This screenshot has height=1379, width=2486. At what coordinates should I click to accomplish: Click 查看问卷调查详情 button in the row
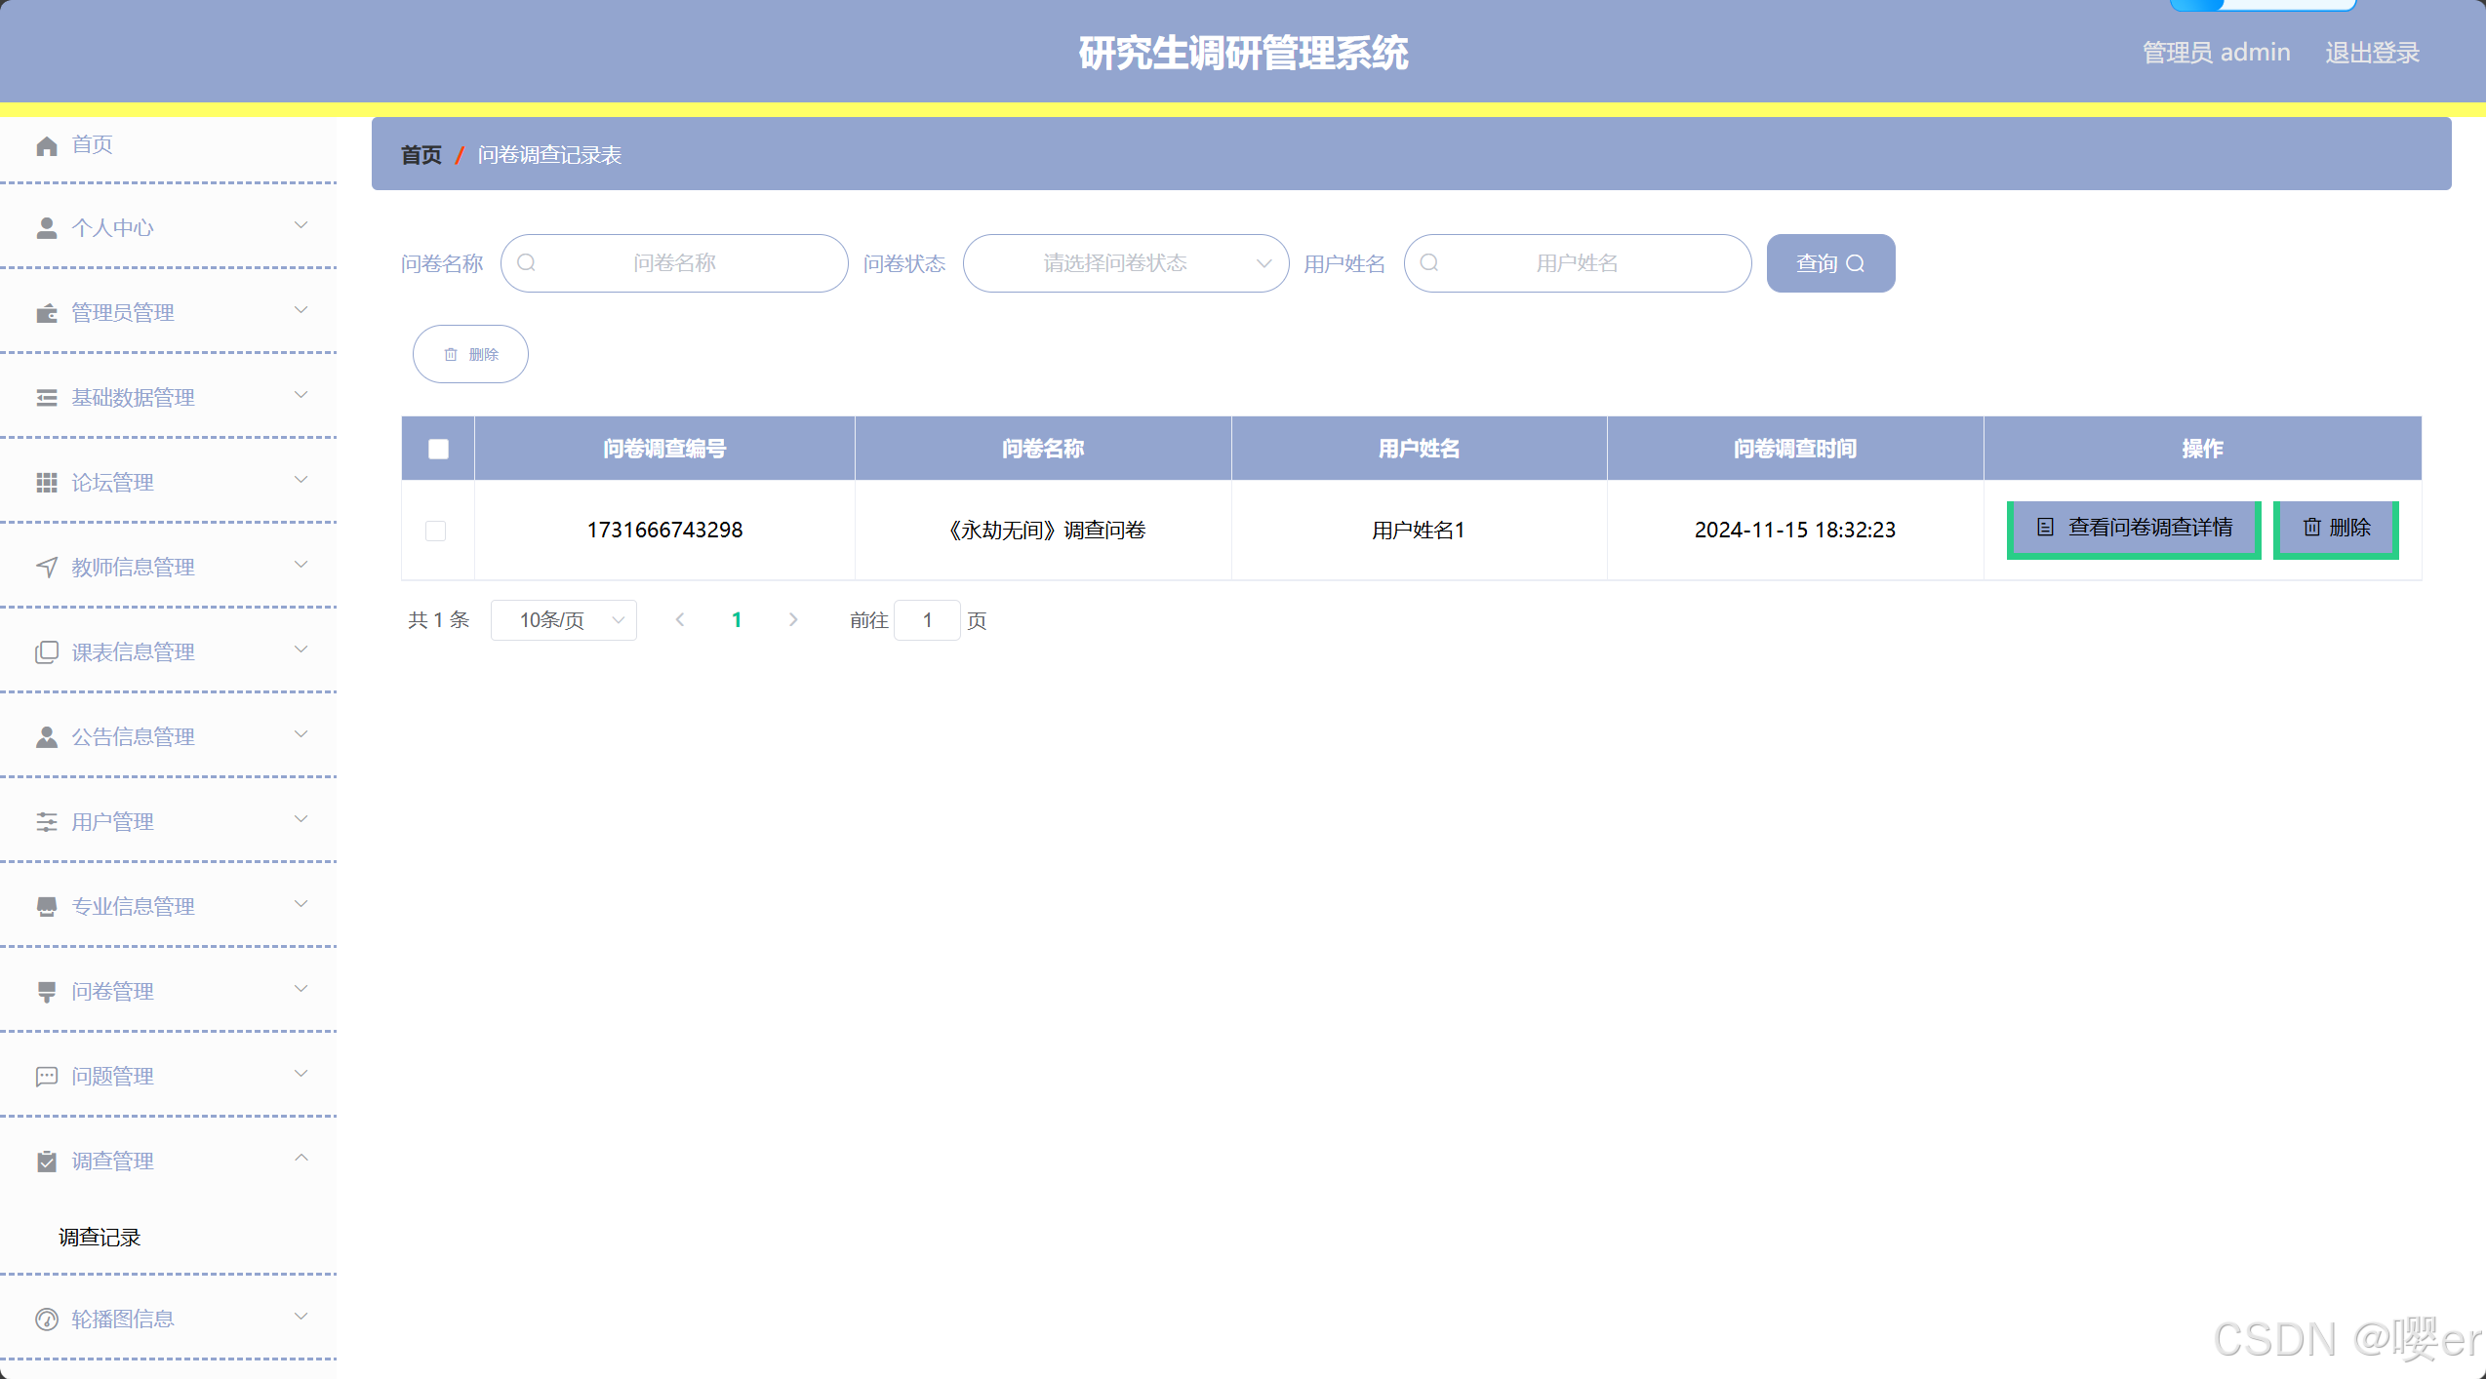(x=2133, y=529)
